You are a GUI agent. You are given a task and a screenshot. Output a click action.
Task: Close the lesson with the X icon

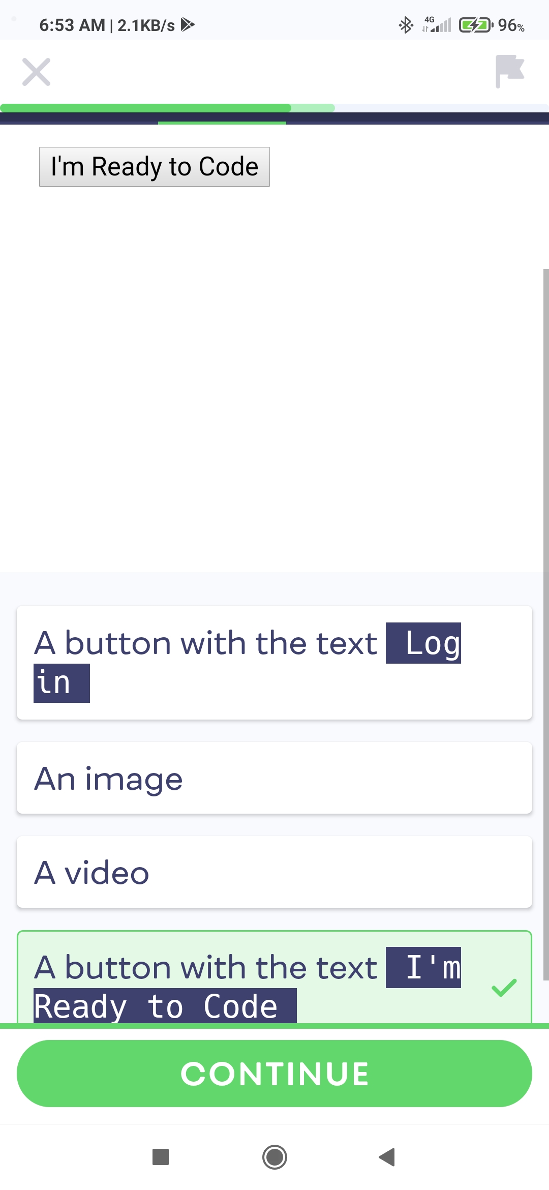37,72
